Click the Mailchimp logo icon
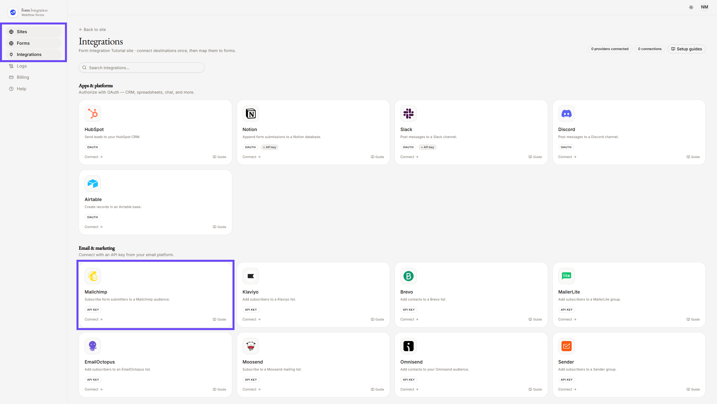 [93, 276]
